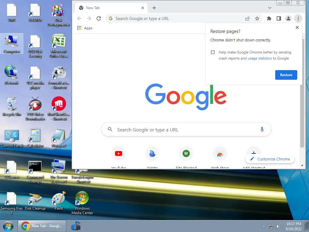Open the Web Store shortcut tile
Screen dimensions: 309x232
click(220, 157)
